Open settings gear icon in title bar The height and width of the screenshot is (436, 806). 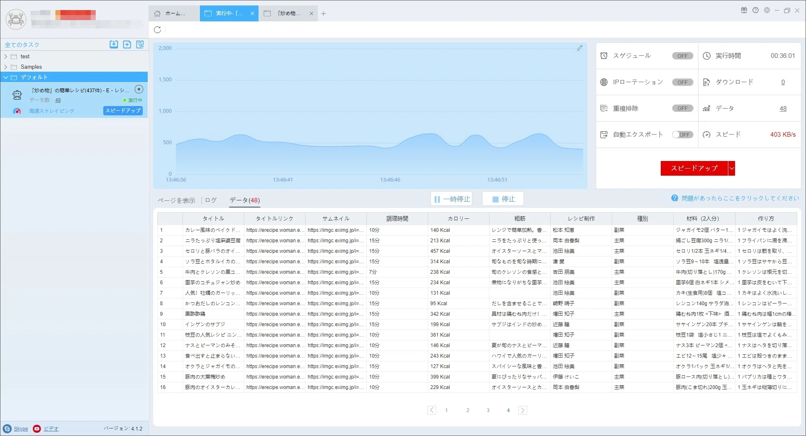(x=767, y=10)
